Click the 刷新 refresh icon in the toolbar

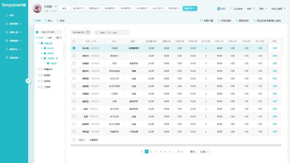[34, 21]
